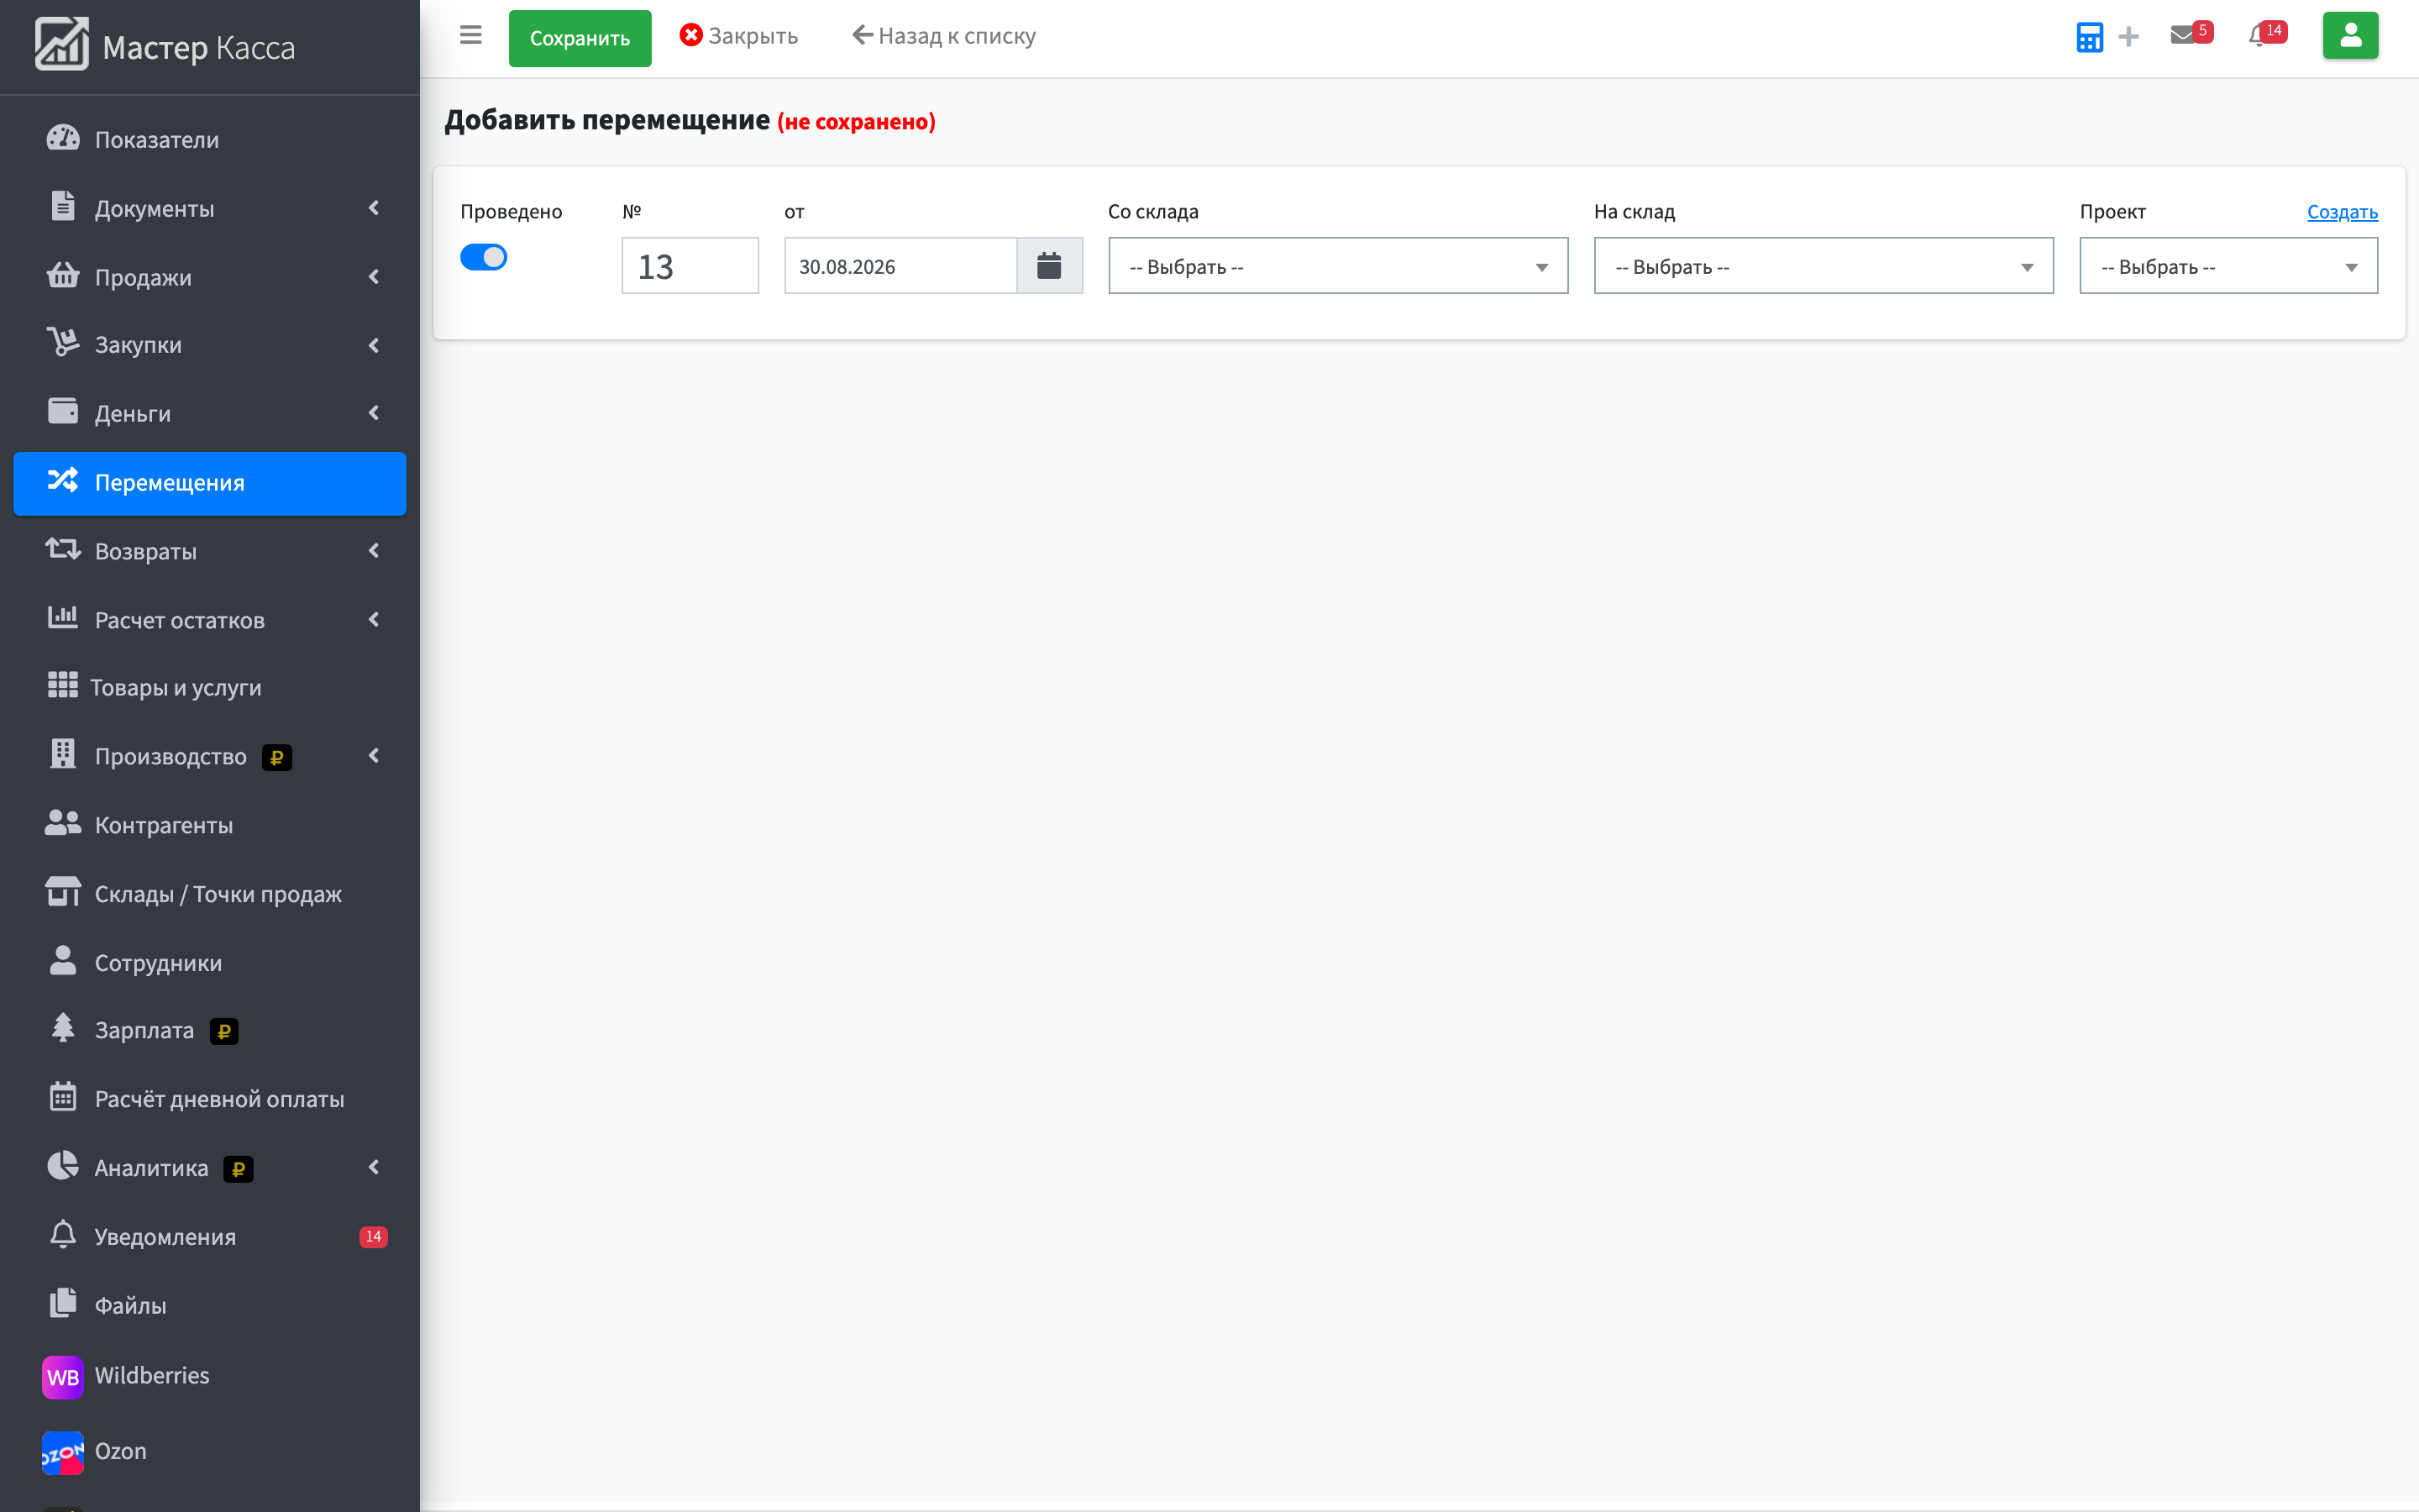This screenshot has height=1512, width=2419.
Task: Open the Проект dropdown
Action: [2228, 266]
